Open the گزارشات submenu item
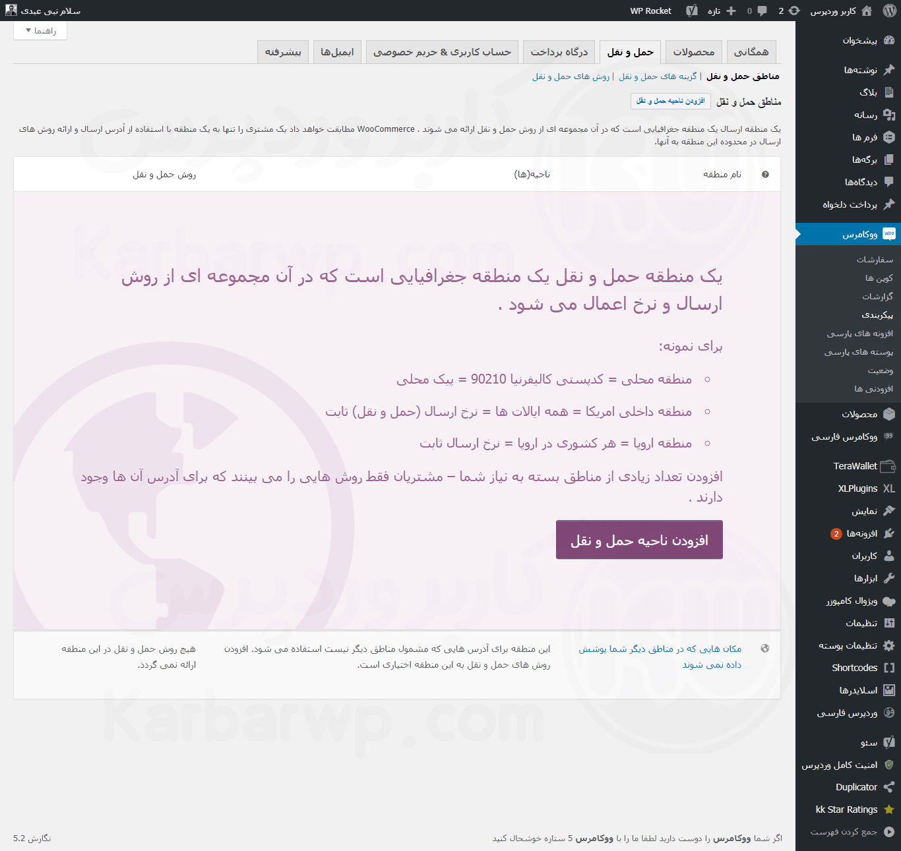 tap(877, 297)
